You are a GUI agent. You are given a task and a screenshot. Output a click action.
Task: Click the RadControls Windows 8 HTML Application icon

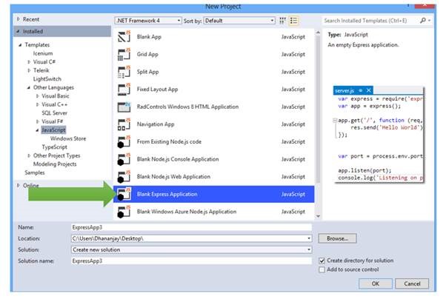[124, 107]
